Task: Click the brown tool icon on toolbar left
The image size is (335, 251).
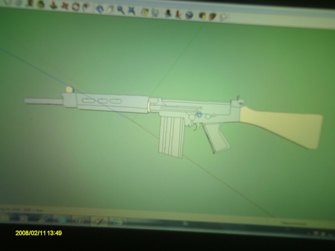Action: [x=30, y=3]
